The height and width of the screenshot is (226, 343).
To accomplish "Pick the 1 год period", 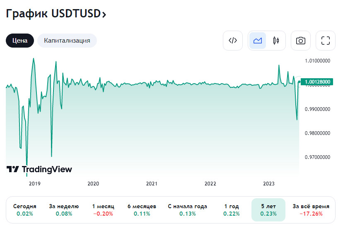I will point(231,210).
